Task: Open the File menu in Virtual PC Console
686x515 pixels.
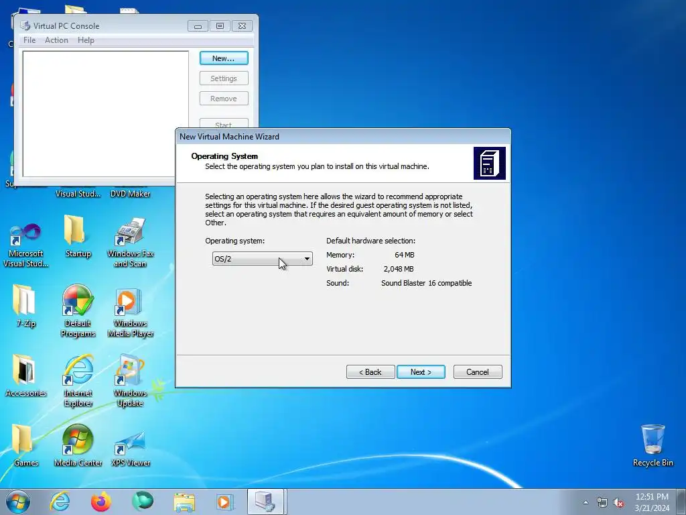Action: tap(29, 40)
